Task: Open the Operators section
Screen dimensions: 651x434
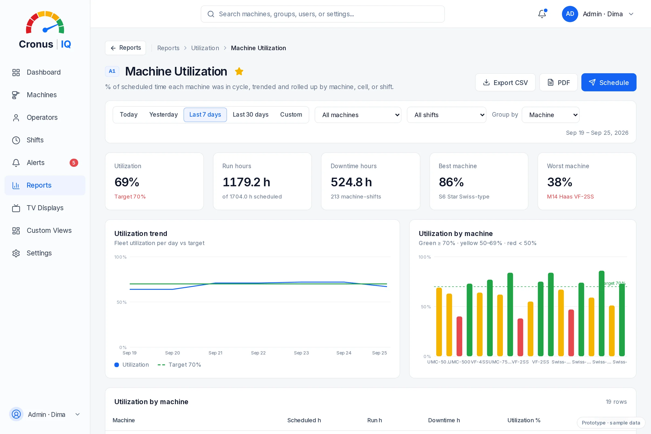Action: (x=45, y=118)
